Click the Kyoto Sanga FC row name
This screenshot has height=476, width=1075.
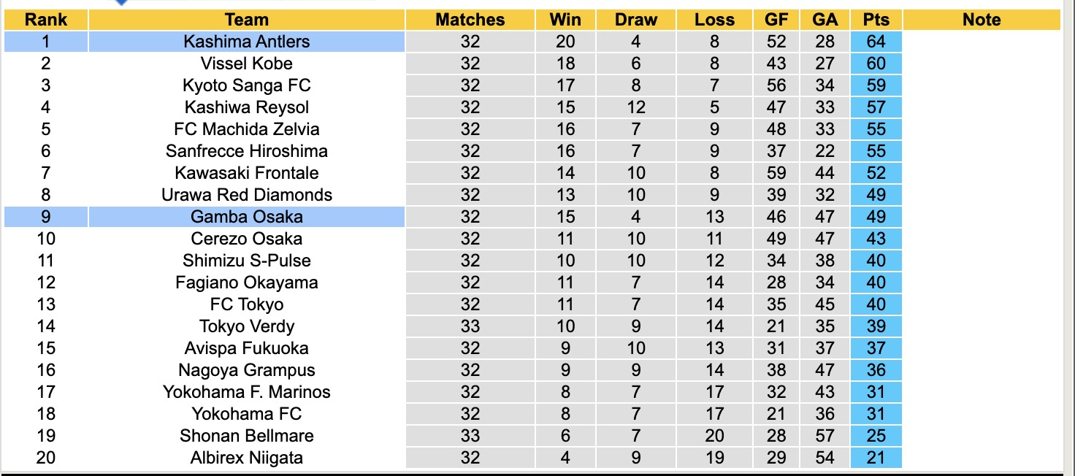pos(247,85)
